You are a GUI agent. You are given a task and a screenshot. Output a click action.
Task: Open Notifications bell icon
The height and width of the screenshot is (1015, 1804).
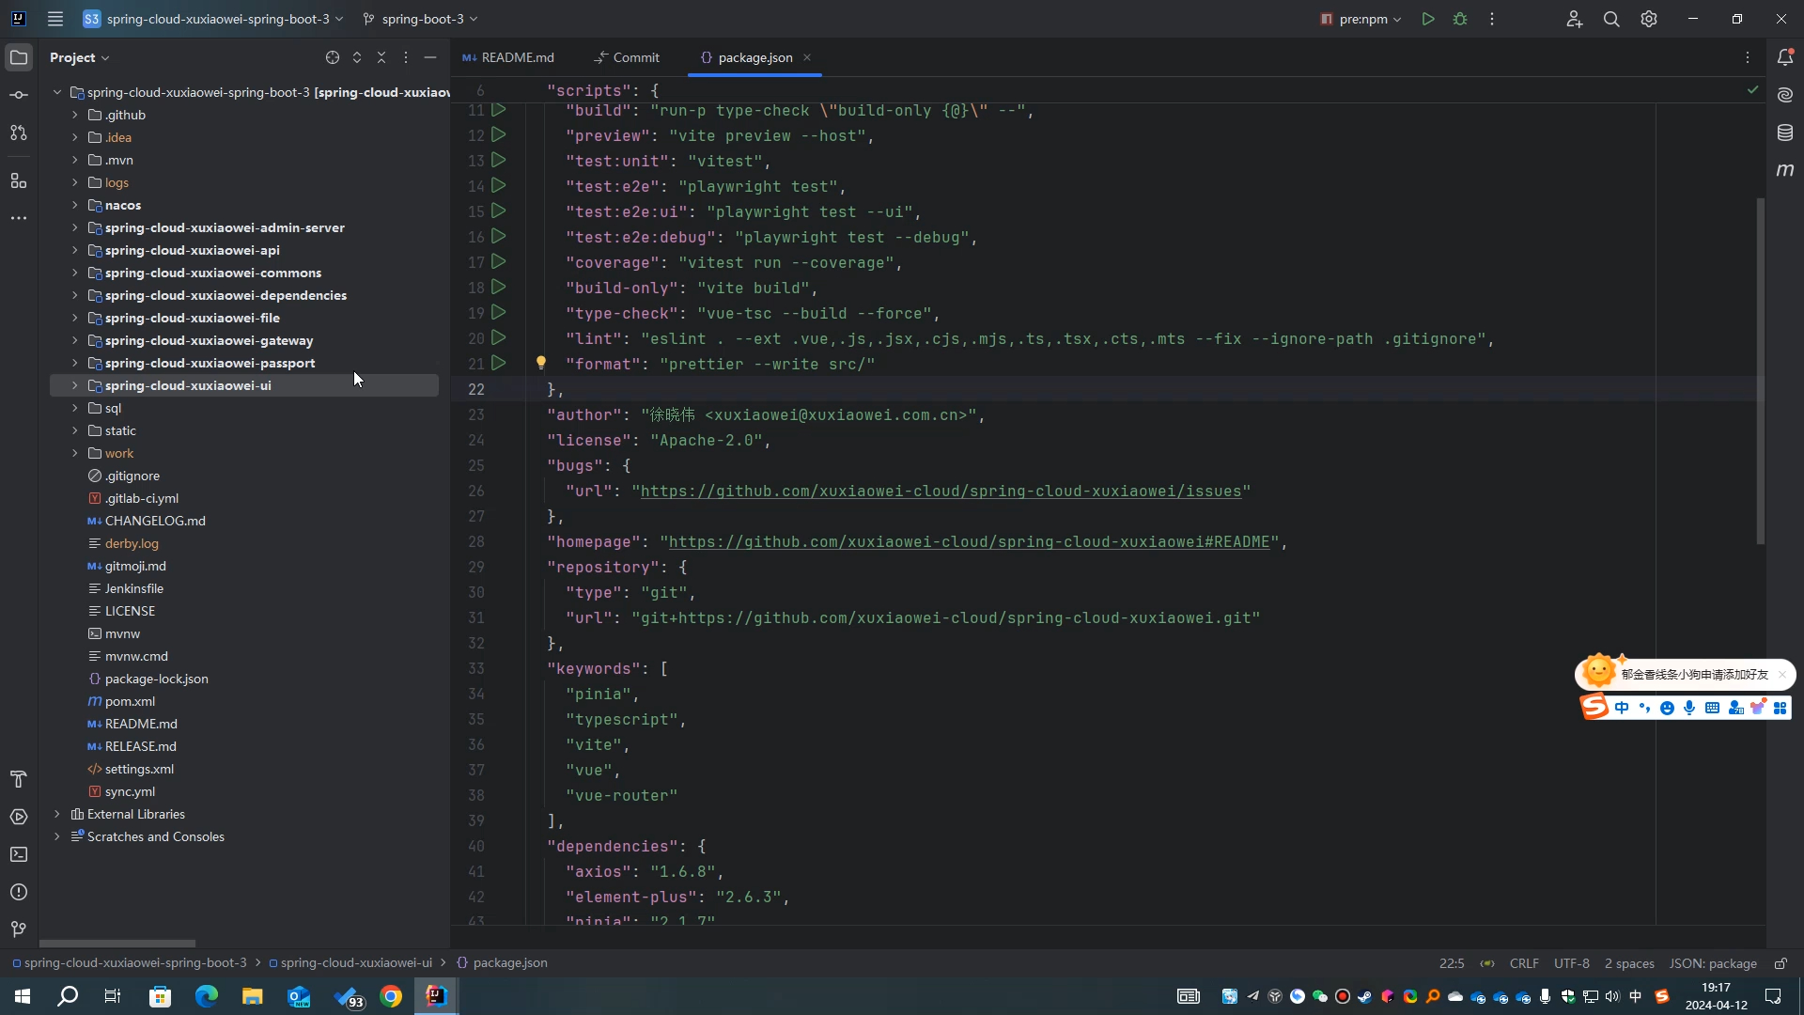[x=1785, y=57]
